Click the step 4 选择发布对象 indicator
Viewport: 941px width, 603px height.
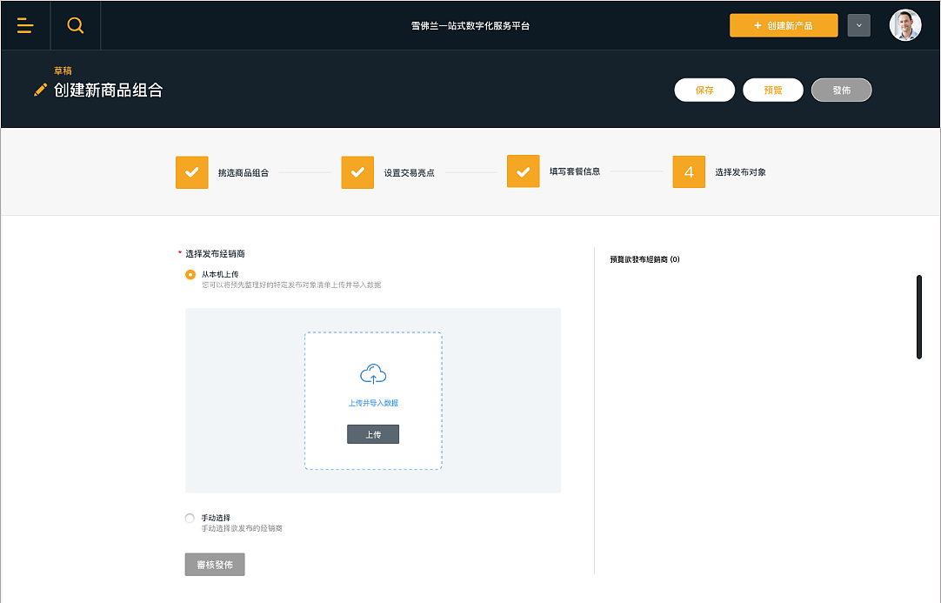tap(688, 171)
